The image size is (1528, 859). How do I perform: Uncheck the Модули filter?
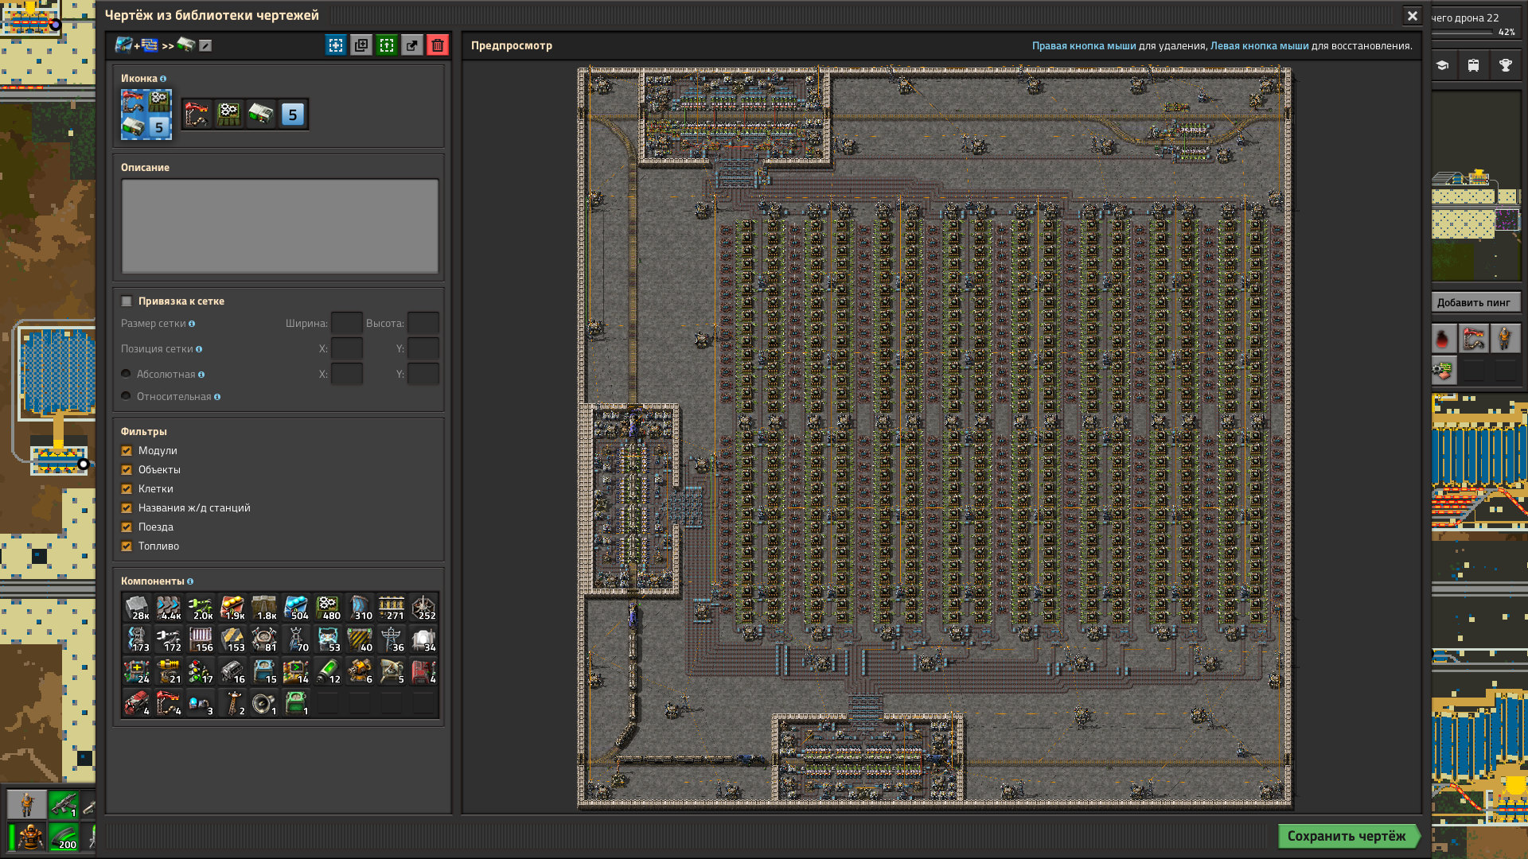pos(127,451)
